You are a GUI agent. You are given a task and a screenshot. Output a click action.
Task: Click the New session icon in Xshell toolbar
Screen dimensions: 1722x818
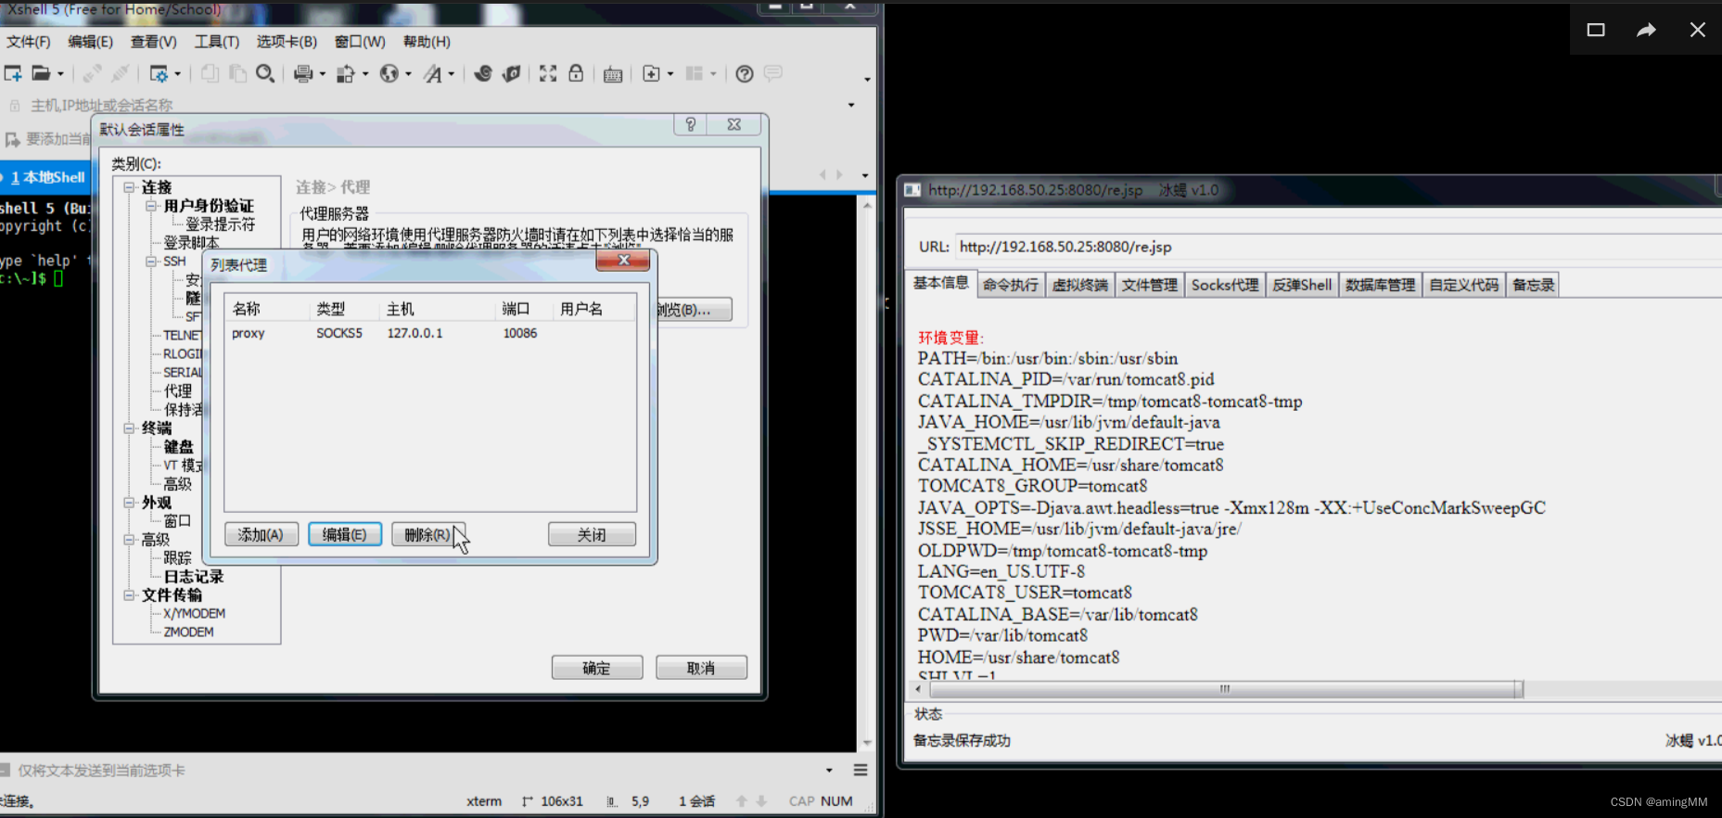[13, 73]
